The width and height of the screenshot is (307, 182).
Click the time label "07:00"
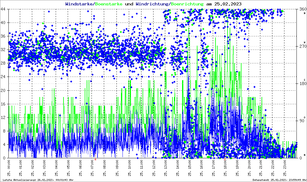click(93, 164)
